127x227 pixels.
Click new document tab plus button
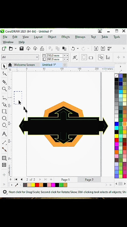pos(65,65)
